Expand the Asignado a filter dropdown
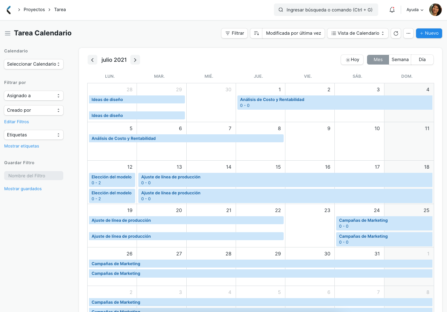This screenshot has width=447, height=312. (x=33, y=95)
